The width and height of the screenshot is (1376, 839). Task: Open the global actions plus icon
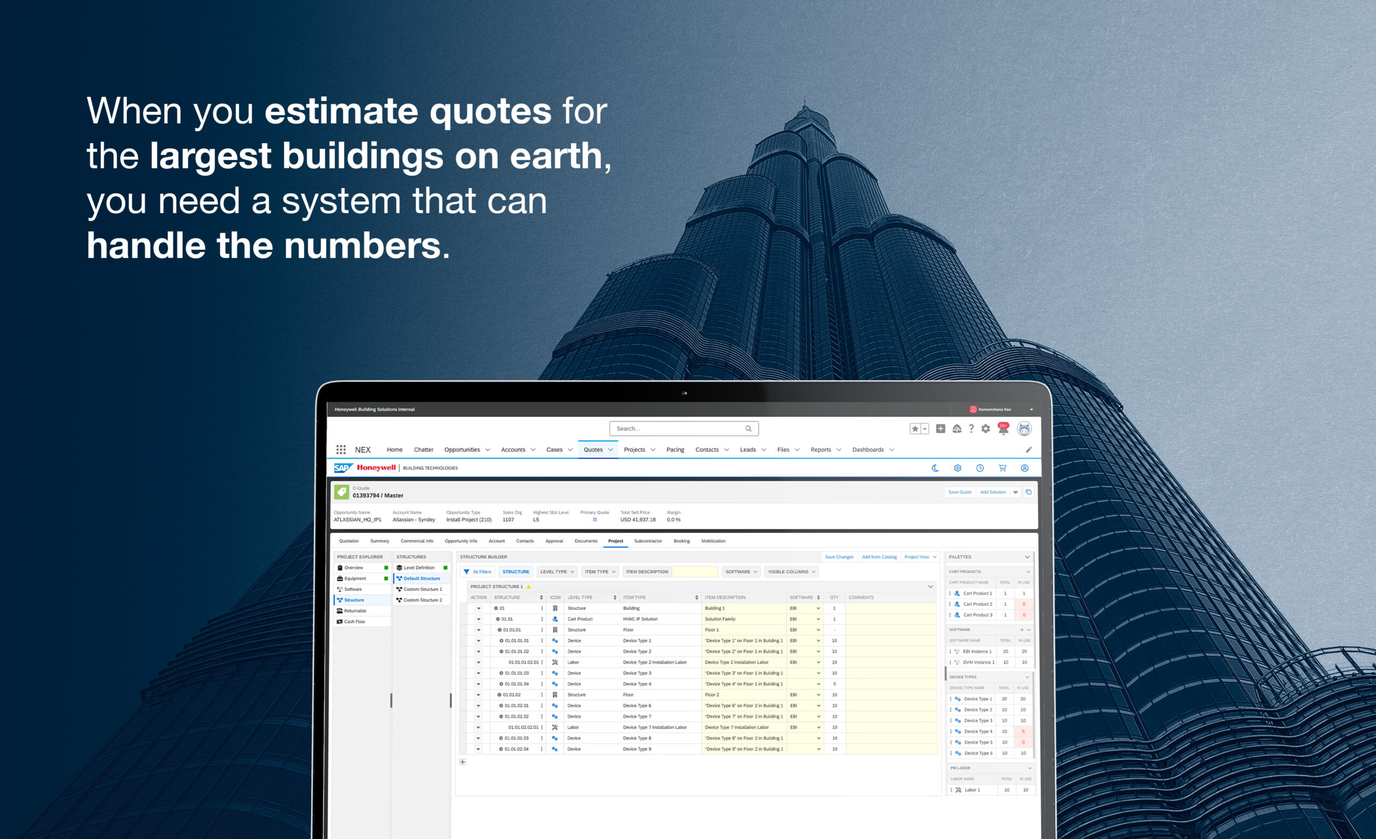pos(941,429)
